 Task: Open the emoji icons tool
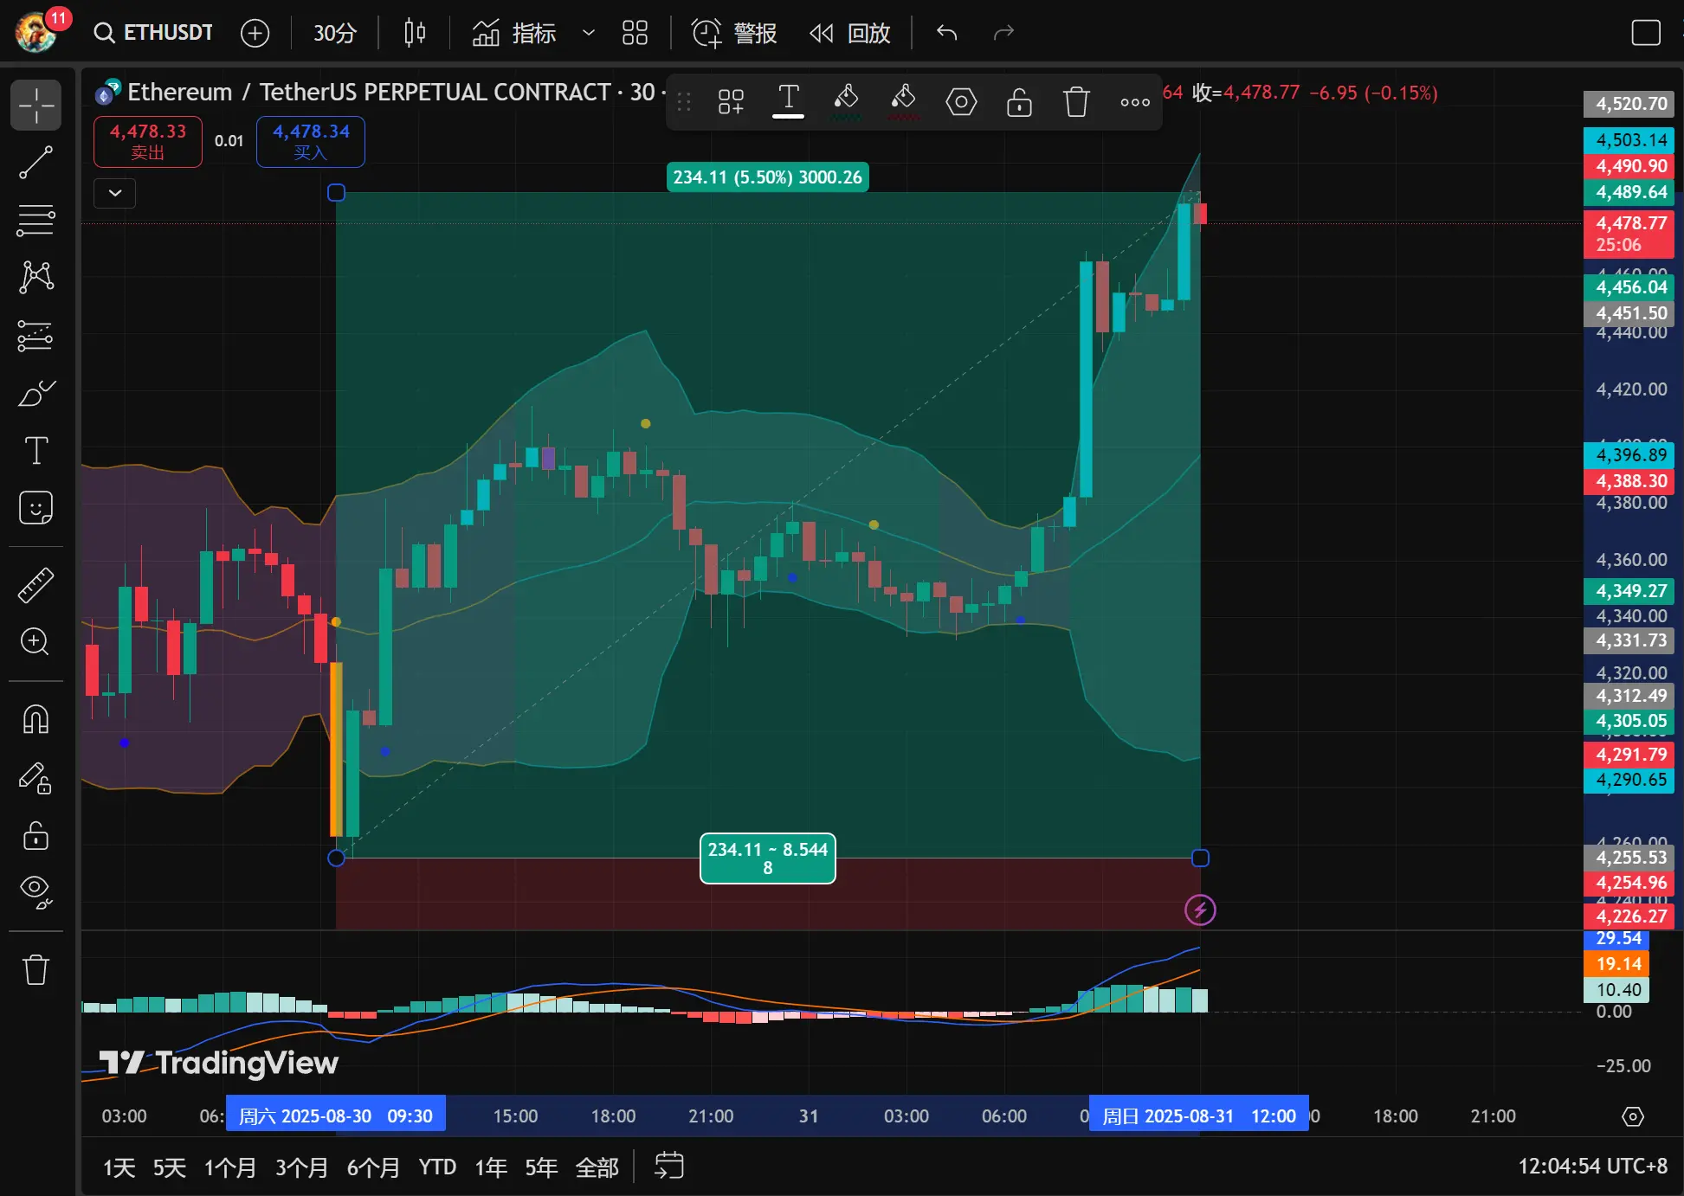pos(35,508)
